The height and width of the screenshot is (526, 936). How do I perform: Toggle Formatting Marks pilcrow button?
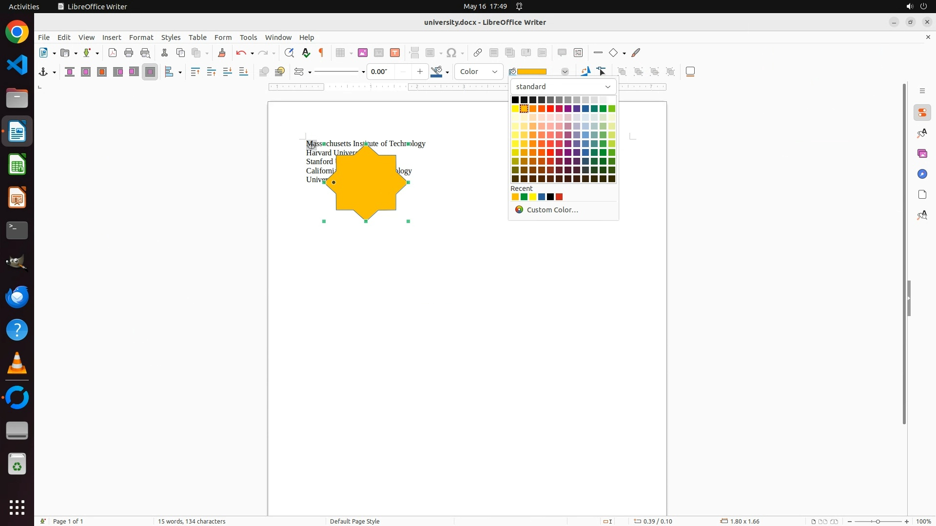pos(321,53)
